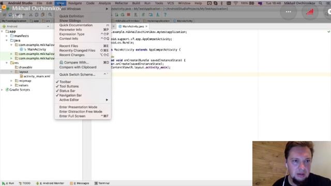Click the Find magnifier toolbar icon
Screen dimensions: 331x186
[x=50, y=14]
